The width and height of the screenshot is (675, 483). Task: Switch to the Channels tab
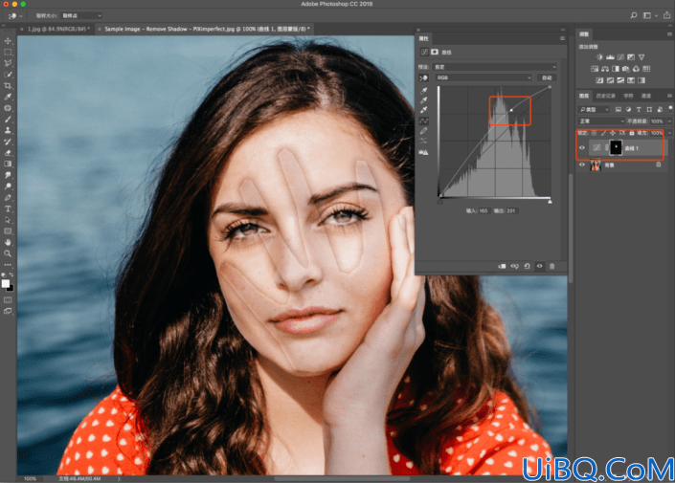646,96
